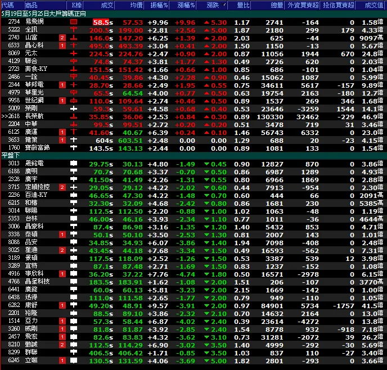
Task: Click the K棒 icon in the 2236 百達-KY row
Action: (74, 195)
